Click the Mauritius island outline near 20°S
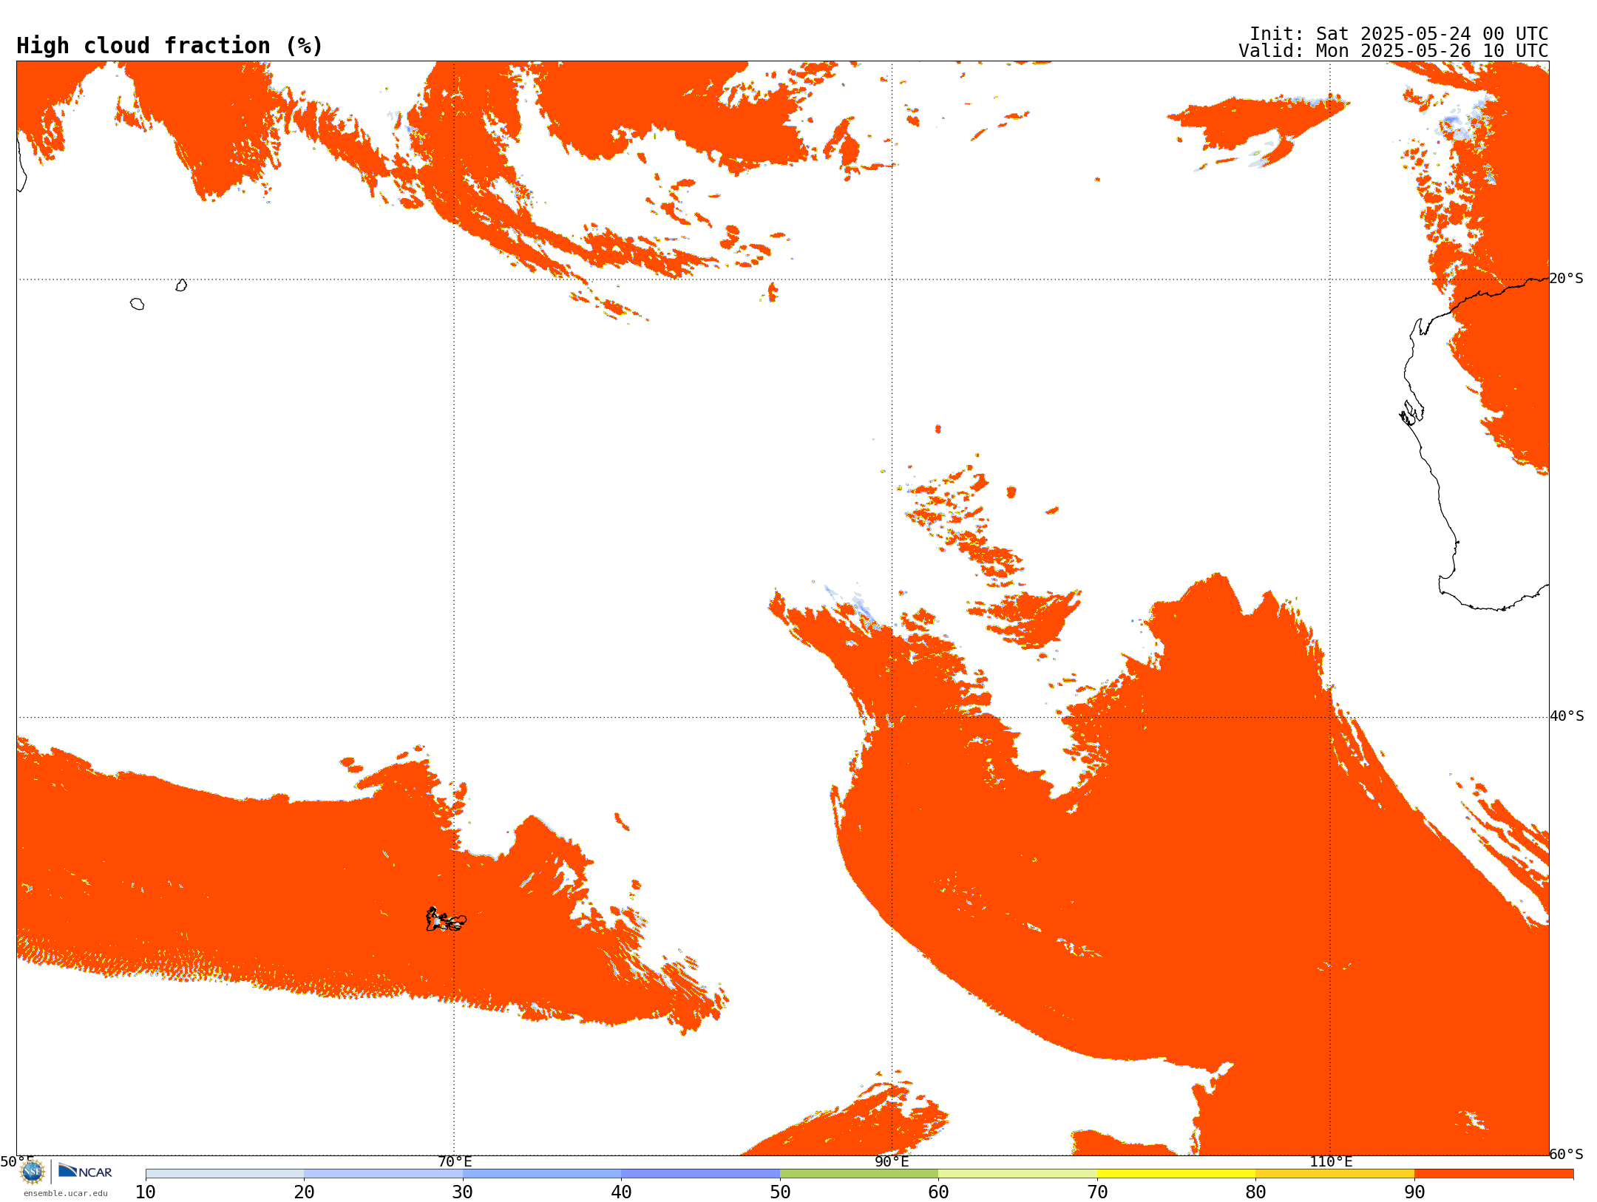 [x=181, y=285]
